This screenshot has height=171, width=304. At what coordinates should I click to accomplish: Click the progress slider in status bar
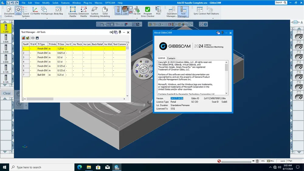coord(236,162)
